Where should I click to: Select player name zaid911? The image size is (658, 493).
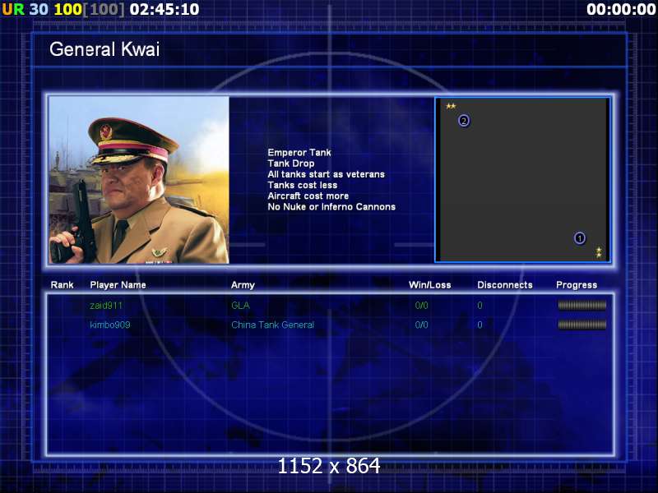point(106,306)
